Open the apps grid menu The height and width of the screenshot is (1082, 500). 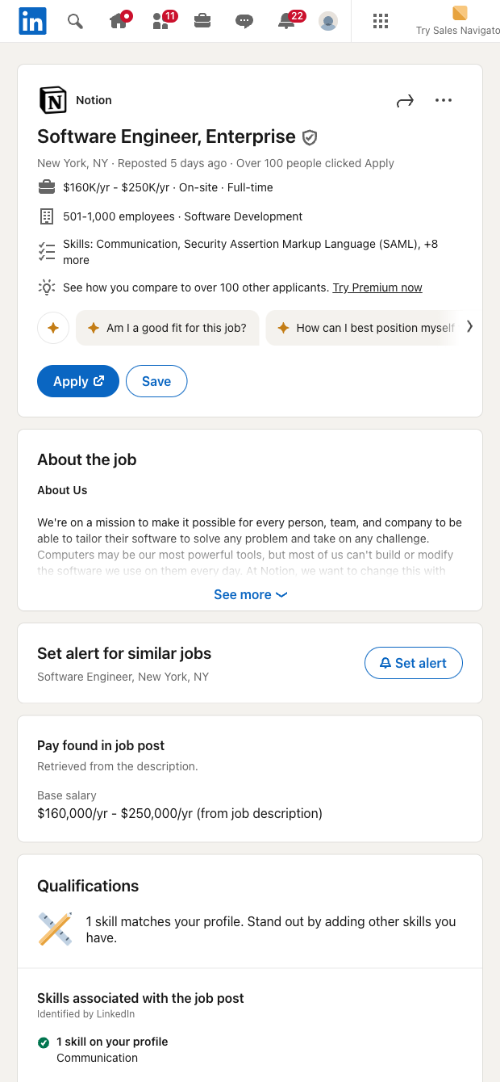point(381,21)
